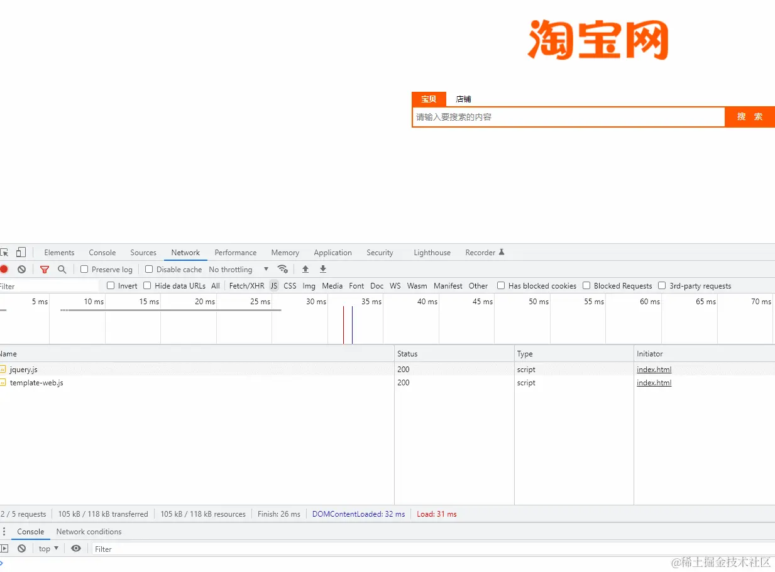Open the Application tab

click(333, 253)
